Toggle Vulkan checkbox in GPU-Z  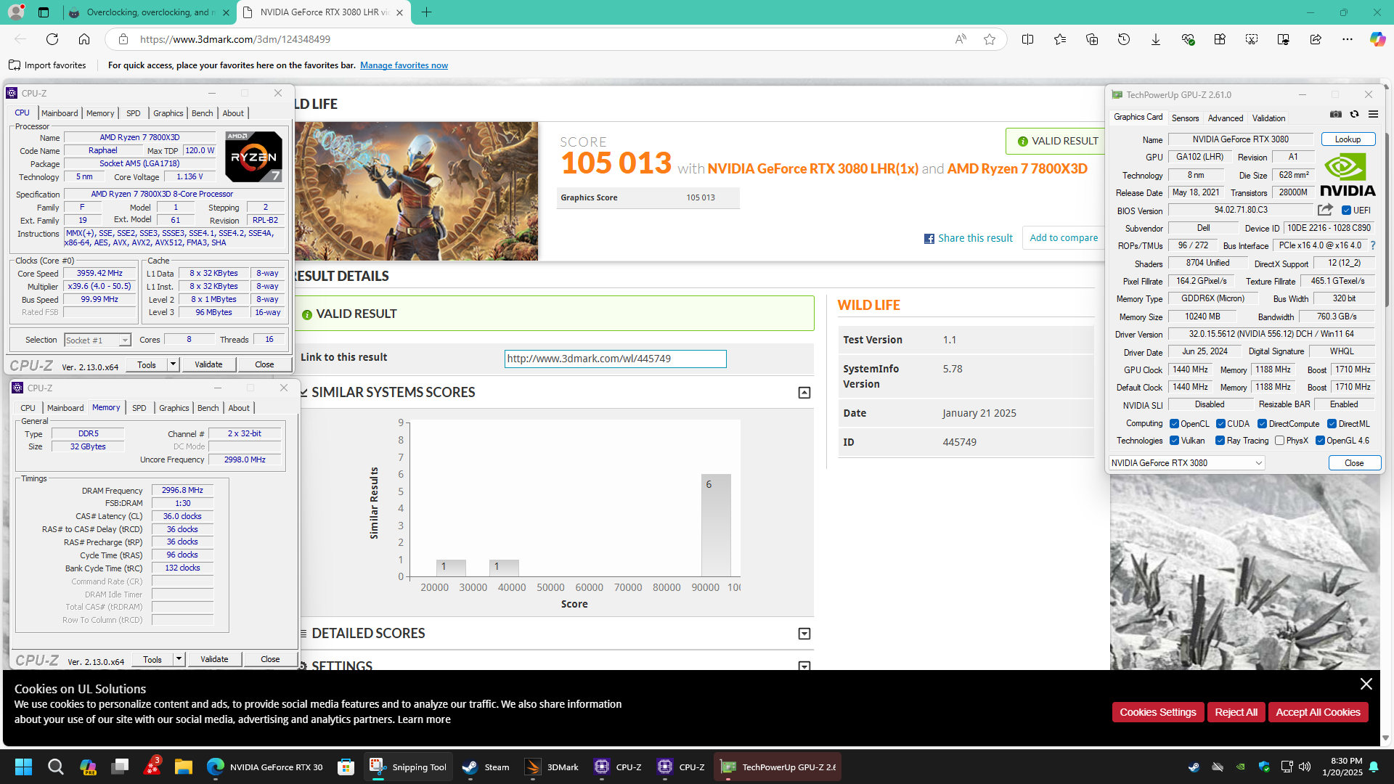click(1174, 441)
